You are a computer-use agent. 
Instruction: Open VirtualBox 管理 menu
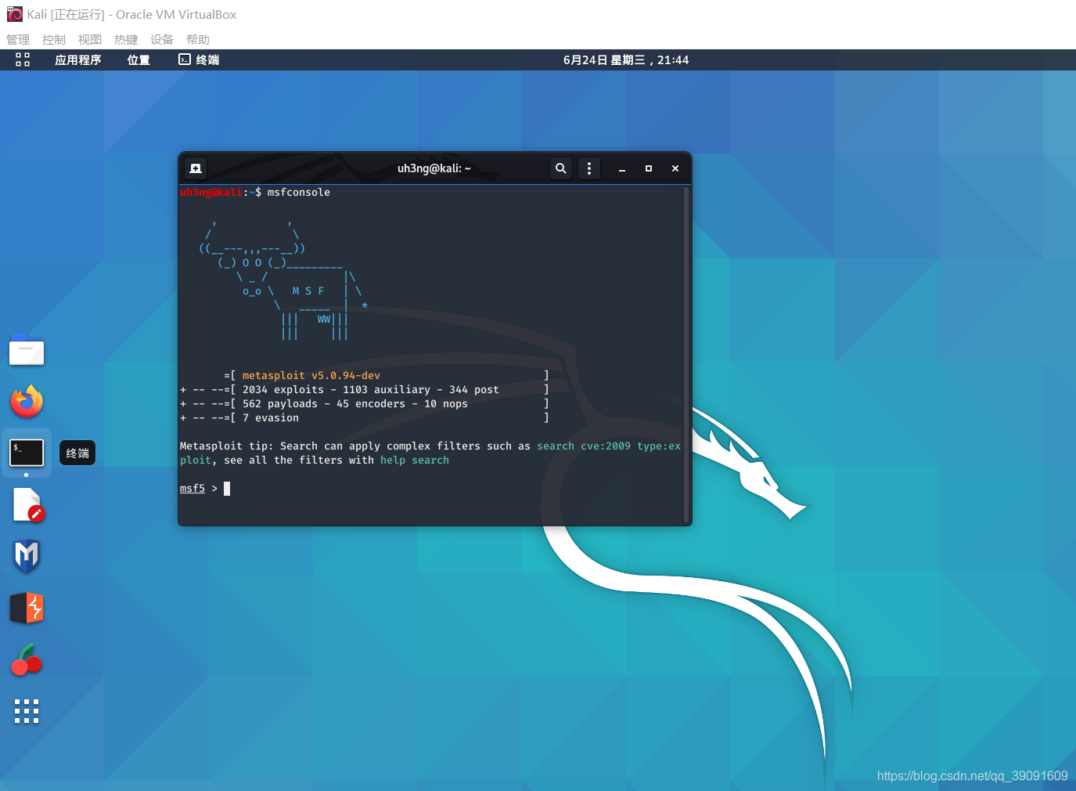18,39
